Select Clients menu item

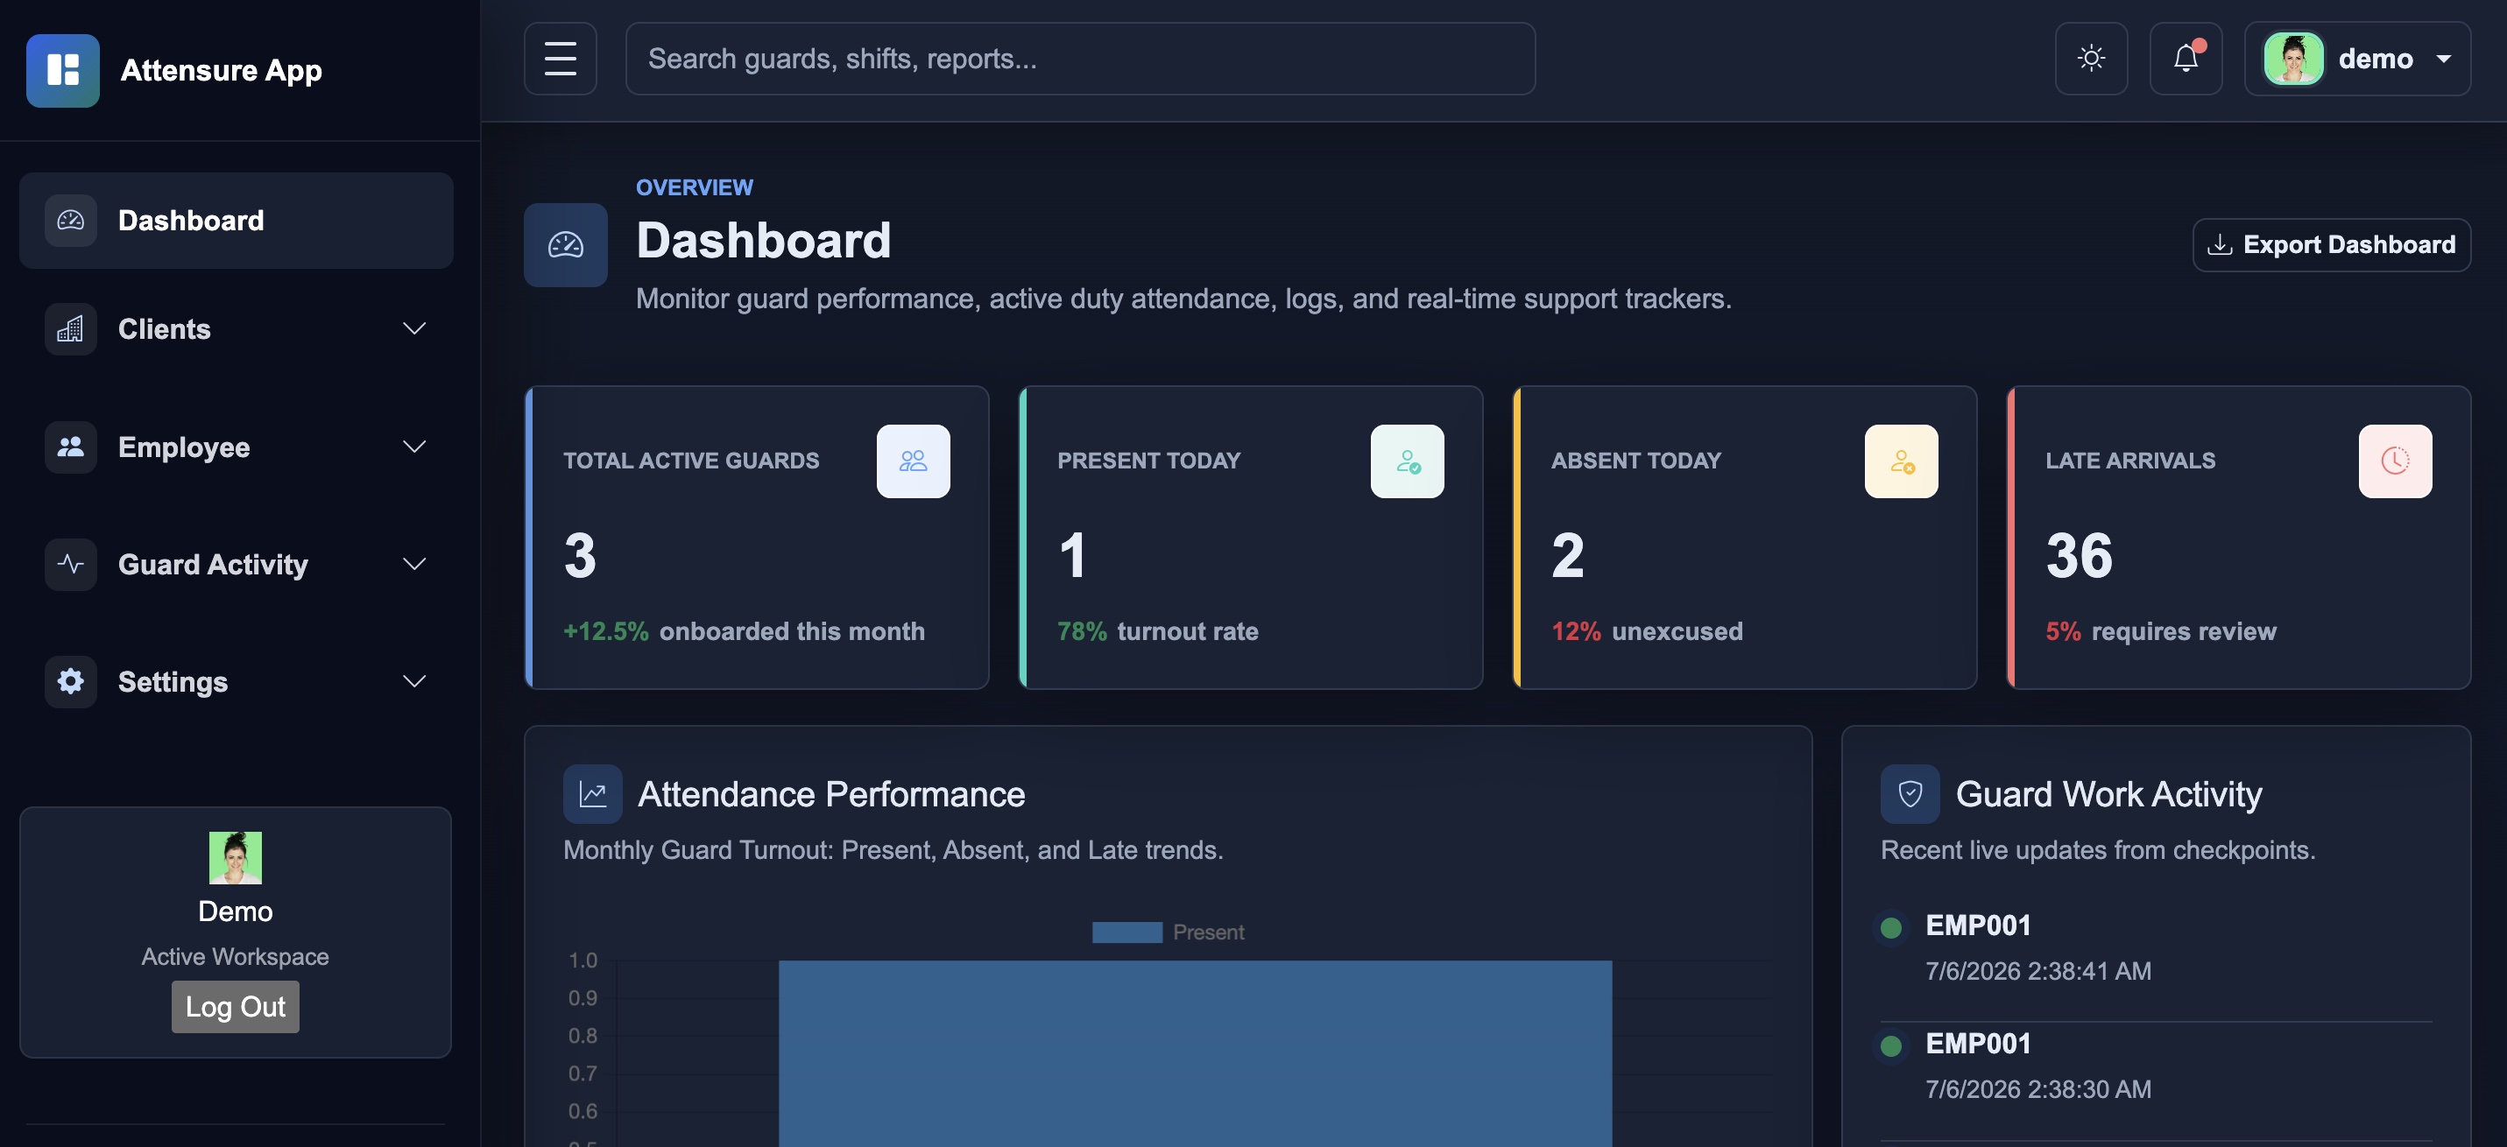point(237,329)
